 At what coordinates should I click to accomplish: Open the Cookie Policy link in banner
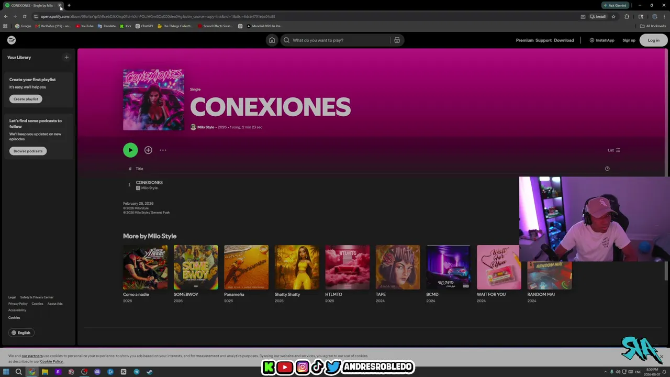click(x=52, y=361)
